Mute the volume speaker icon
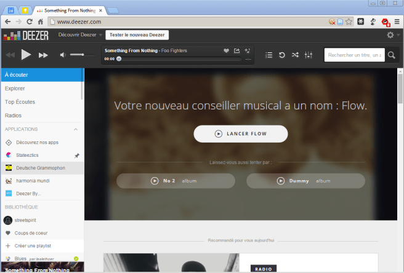The height and width of the screenshot is (273, 404). tap(63, 55)
